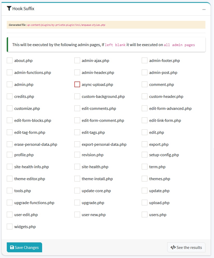
Task: Click the See the results button
Action: point(186,247)
